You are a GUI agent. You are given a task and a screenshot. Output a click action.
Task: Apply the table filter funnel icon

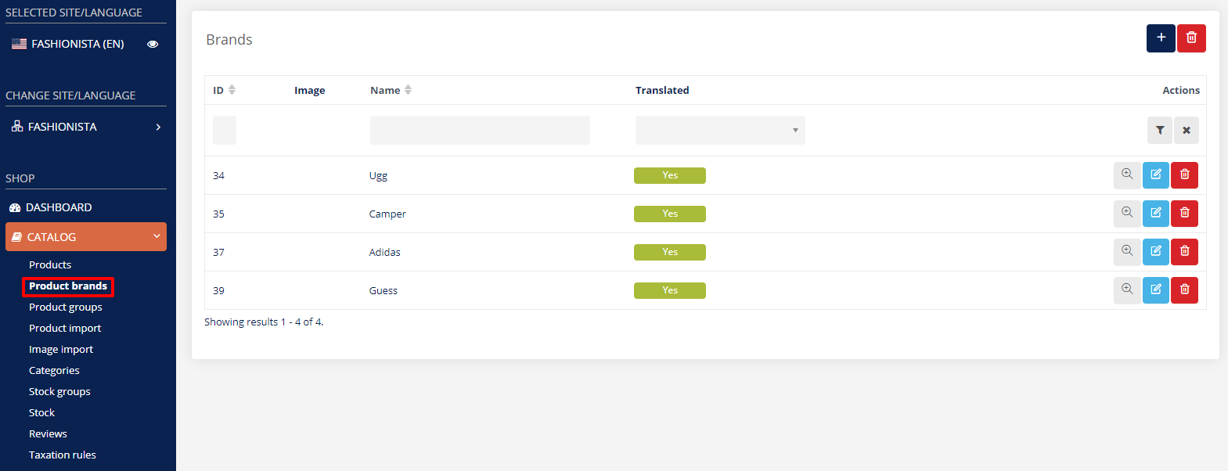tap(1160, 131)
